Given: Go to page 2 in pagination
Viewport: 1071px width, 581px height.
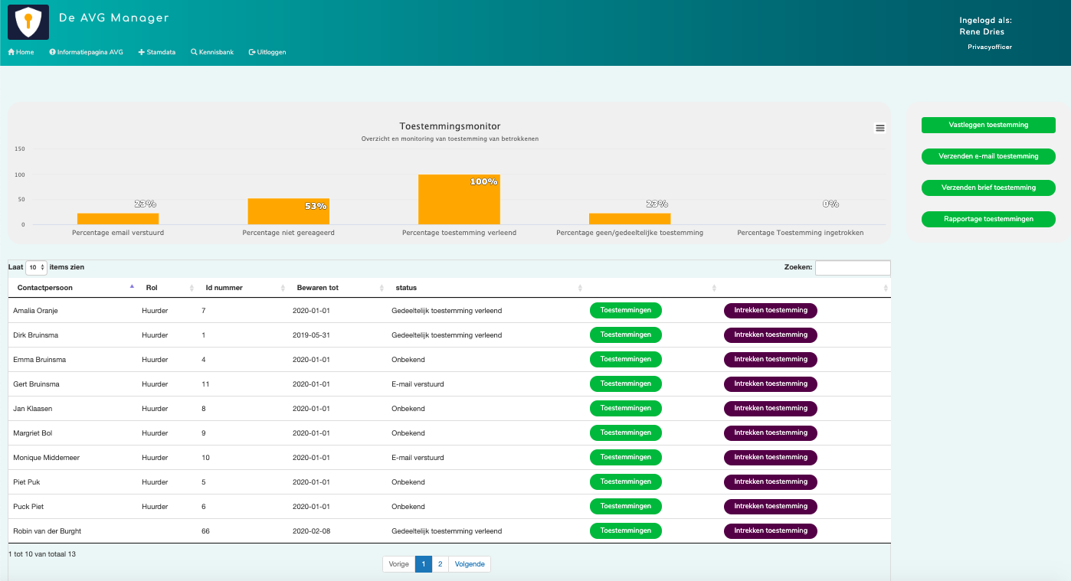Looking at the screenshot, I should tap(441, 564).
